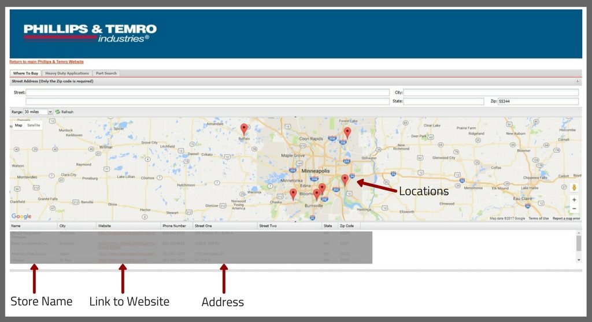Click into the State input field
This screenshot has height=322, width=592.
(443, 101)
